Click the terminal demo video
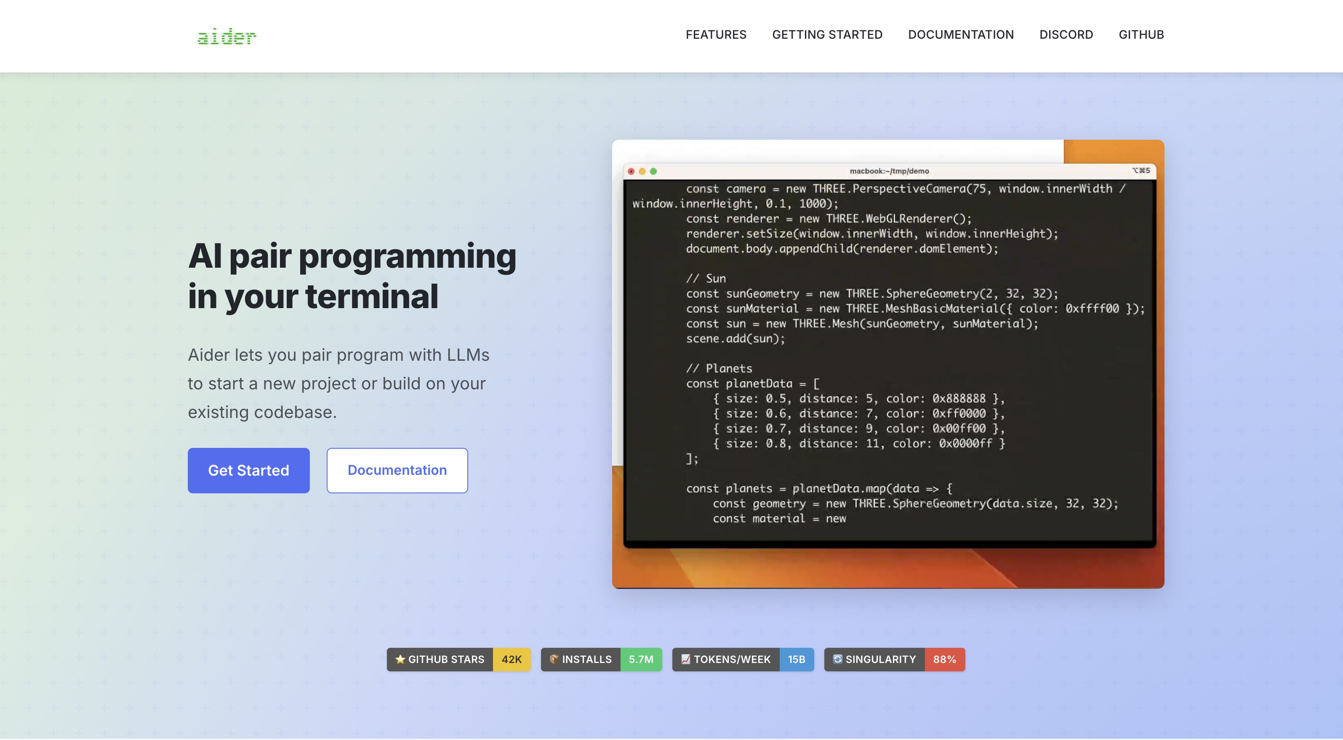 (x=888, y=364)
